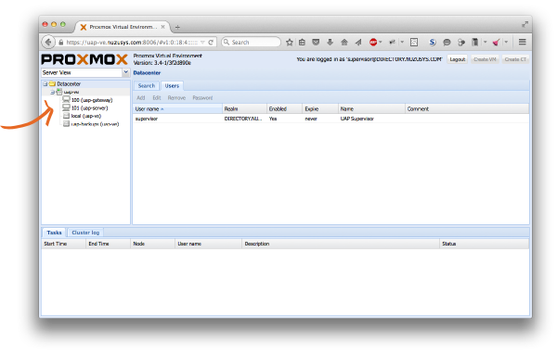The height and width of the screenshot is (353, 557).
Task: Open a new tab with plus button
Action: point(177,27)
